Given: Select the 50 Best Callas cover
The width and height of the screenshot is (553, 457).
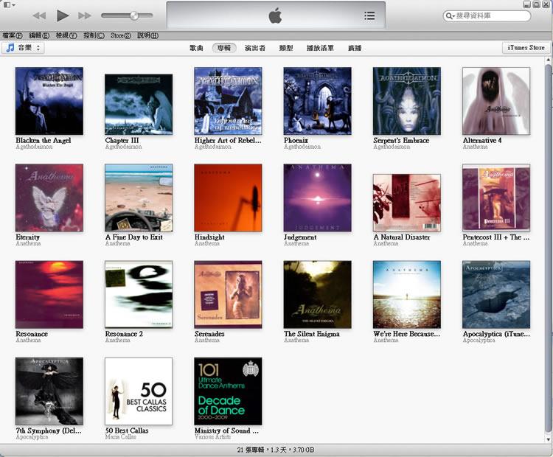Looking at the screenshot, I should 139,391.
